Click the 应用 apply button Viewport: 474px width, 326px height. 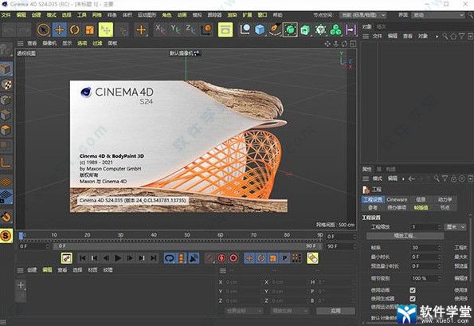pyautogui.click(x=335, y=311)
